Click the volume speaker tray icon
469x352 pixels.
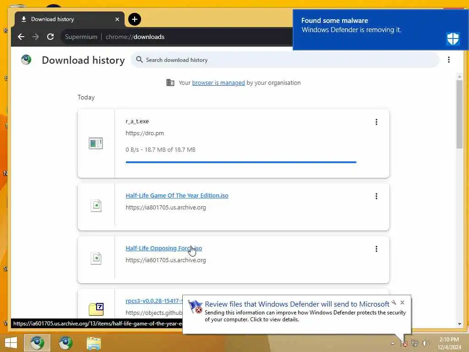pos(425,343)
